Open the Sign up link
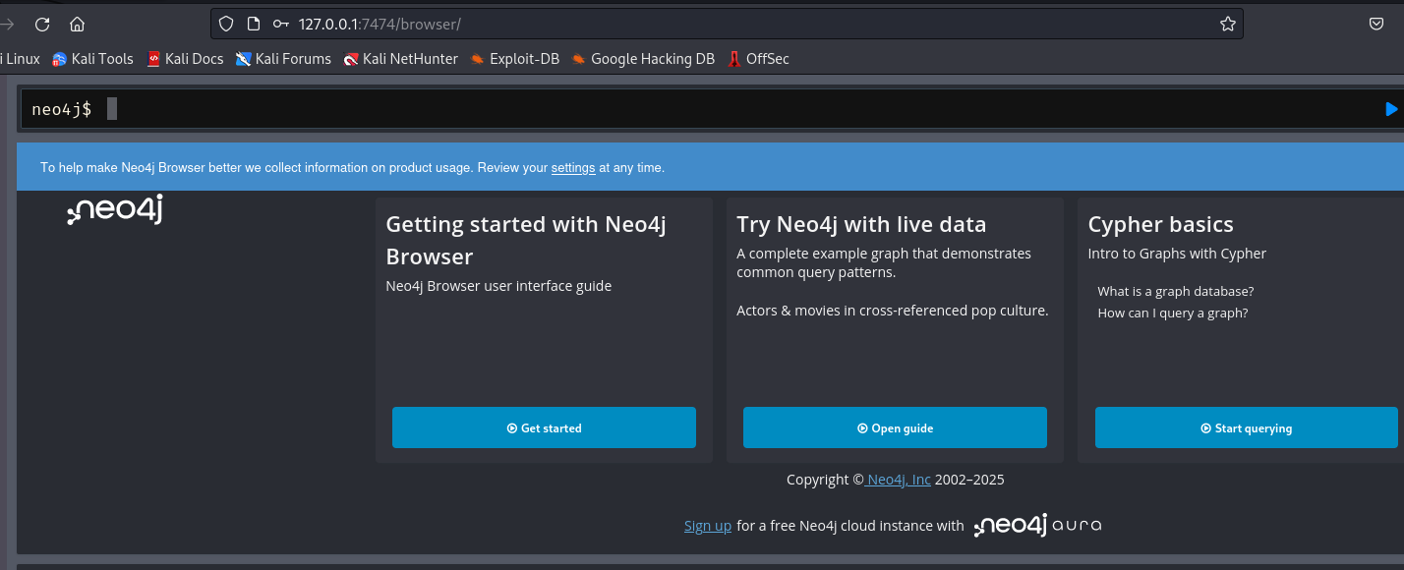 coord(708,526)
